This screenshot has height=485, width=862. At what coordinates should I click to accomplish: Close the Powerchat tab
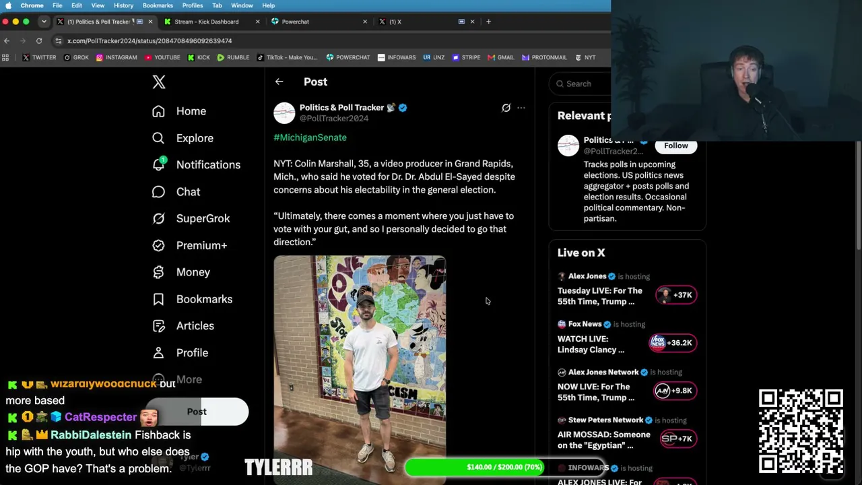[x=365, y=22]
